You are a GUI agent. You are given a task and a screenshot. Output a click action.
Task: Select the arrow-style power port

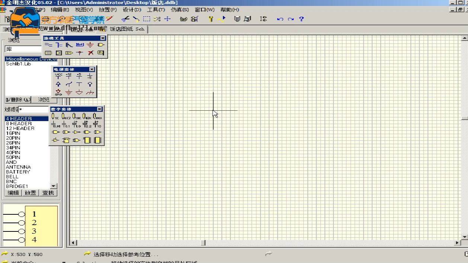[58, 84]
